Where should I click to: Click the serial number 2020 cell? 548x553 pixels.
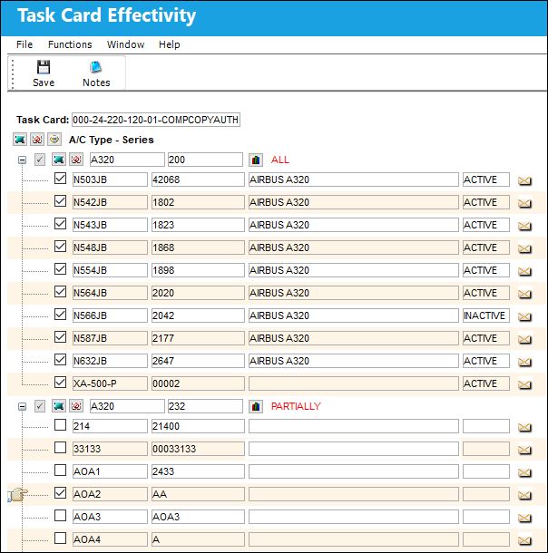pyautogui.click(x=198, y=293)
